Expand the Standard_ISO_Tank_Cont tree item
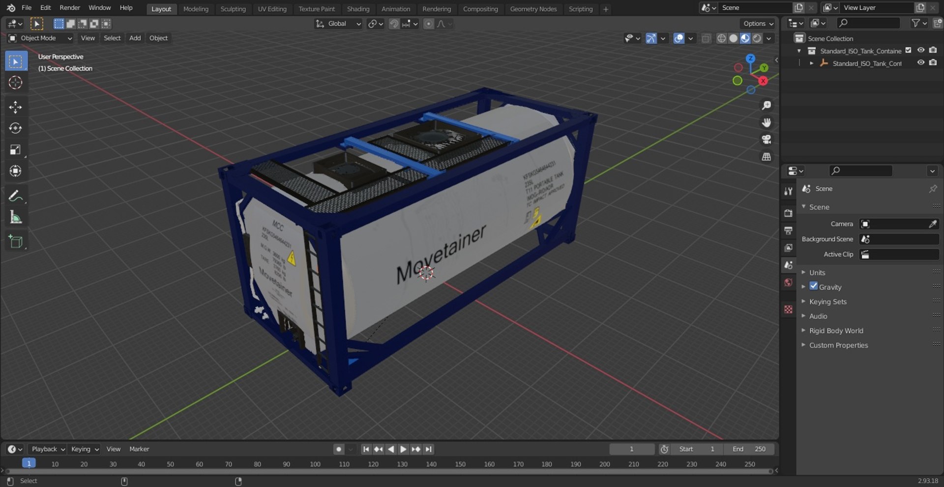Viewport: 944px width, 487px height. point(811,63)
